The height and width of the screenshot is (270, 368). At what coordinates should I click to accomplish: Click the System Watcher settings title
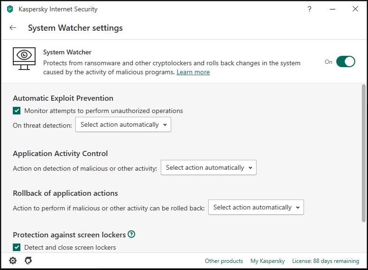point(75,28)
